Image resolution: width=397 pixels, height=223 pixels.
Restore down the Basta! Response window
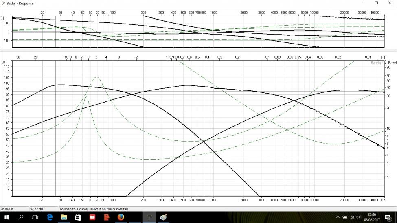pyautogui.click(x=376, y=3)
